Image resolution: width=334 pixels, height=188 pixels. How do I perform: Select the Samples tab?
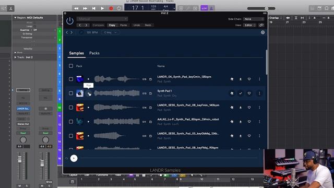coord(77,53)
